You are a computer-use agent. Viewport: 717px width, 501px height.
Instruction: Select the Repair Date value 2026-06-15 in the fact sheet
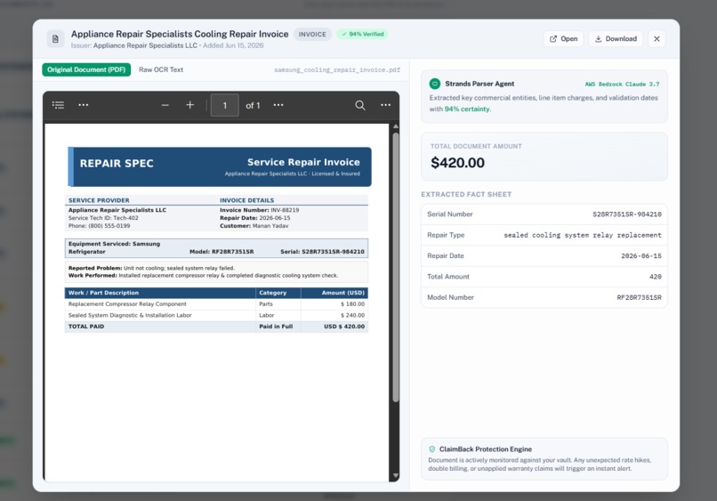point(641,255)
